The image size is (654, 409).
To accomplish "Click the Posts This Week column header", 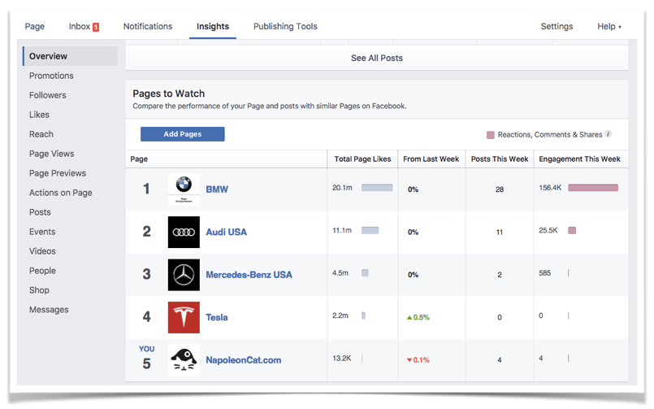I will (x=500, y=159).
